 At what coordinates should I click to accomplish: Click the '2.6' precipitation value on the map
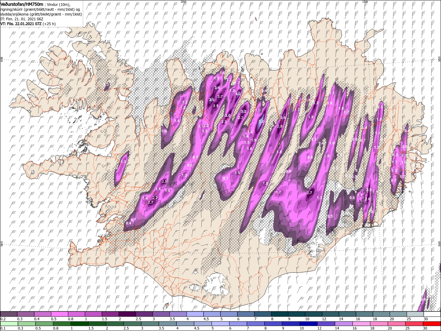coord(368,199)
